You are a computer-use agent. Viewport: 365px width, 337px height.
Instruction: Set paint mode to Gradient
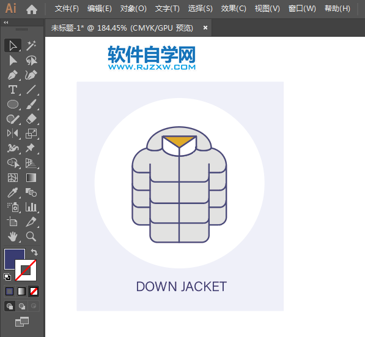21,291
